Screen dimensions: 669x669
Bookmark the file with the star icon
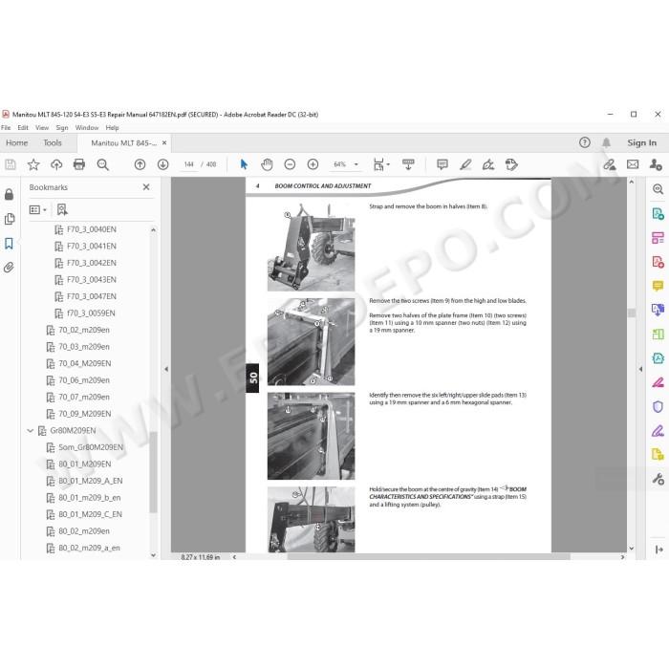[x=33, y=164]
